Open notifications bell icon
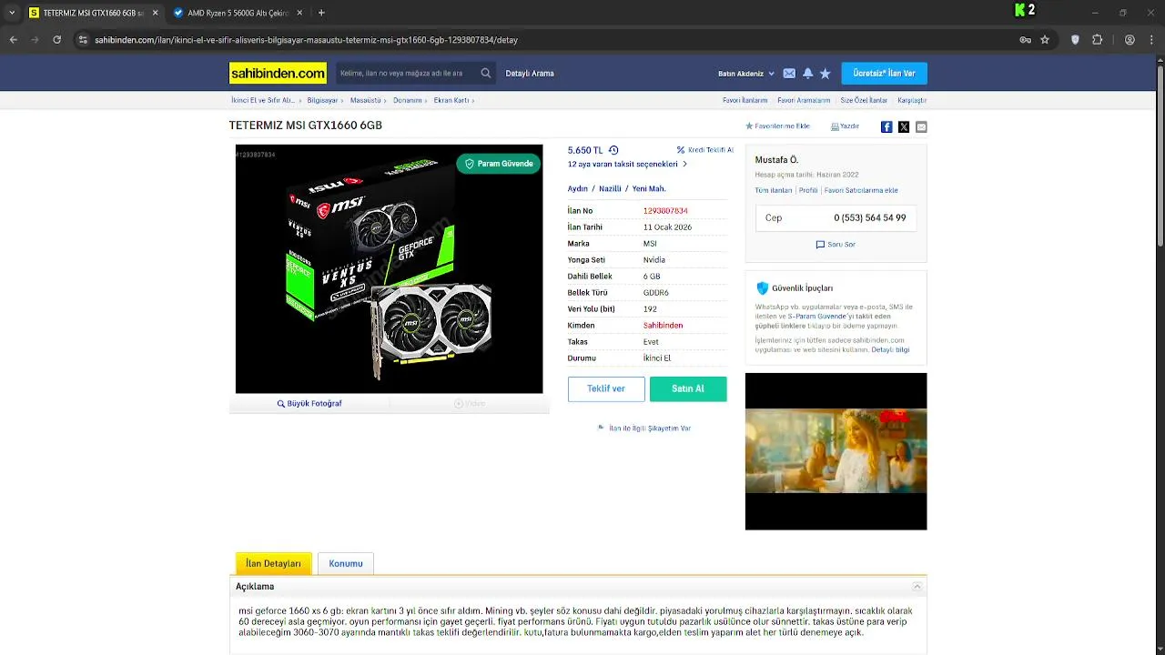Viewport: 1165px width, 655px height. tap(807, 74)
